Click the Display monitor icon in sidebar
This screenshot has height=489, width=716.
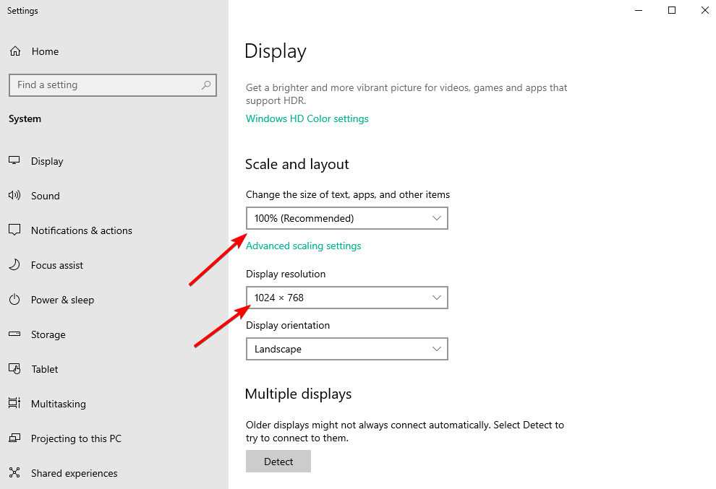click(14, 160)
